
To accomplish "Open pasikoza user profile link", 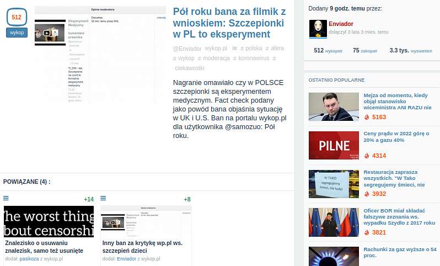I will pyautogui.click(x=29, y=259).
